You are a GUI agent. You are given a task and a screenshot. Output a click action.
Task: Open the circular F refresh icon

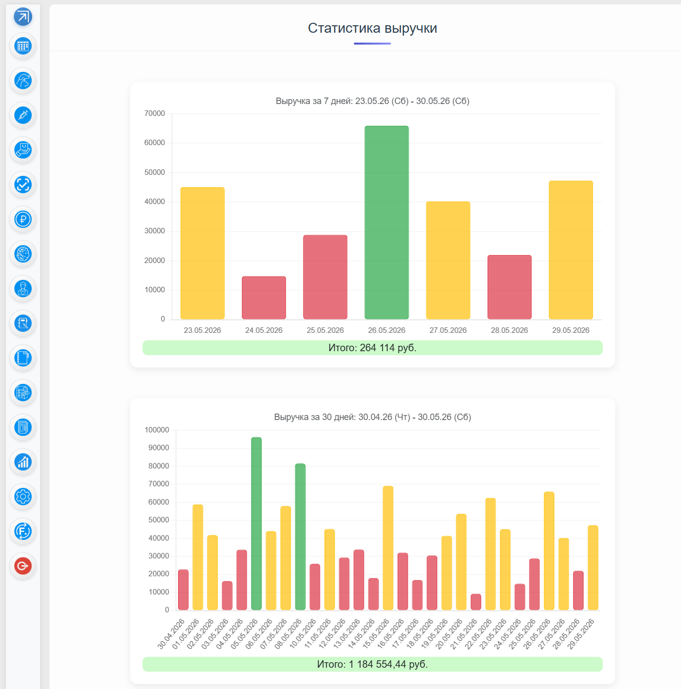tap(23, 531)
